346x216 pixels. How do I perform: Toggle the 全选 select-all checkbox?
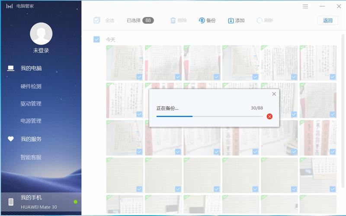[96, 20]
